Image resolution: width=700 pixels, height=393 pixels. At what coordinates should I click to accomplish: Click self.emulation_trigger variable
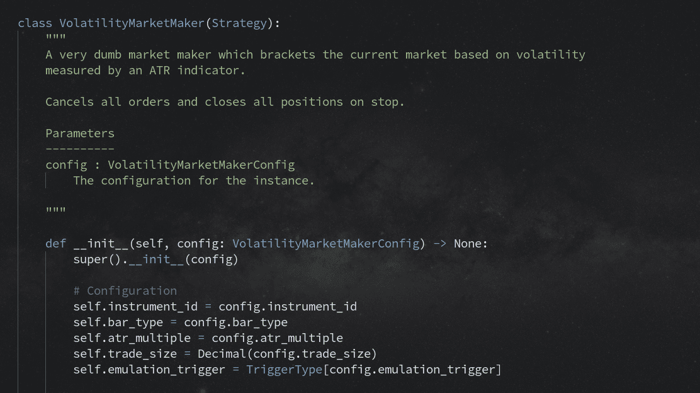tap(149, 369)
